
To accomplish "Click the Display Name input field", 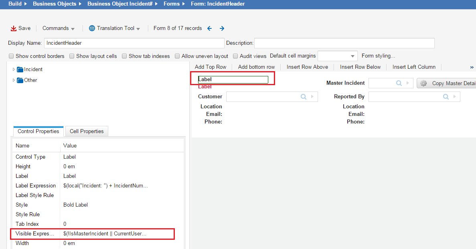I will [x=134, y=43].
